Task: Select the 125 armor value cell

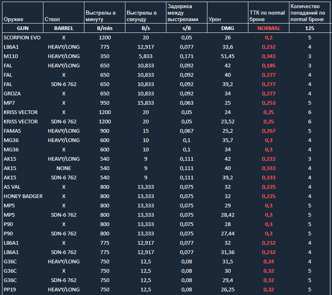Action: (x=310, y=28)
